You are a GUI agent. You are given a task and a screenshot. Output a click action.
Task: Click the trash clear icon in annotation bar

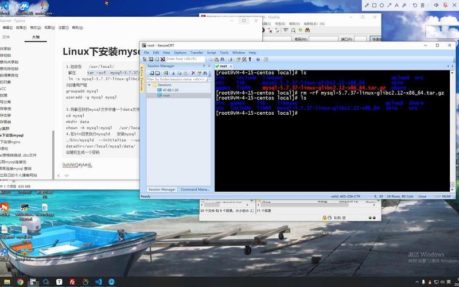(x=422, y=5)
